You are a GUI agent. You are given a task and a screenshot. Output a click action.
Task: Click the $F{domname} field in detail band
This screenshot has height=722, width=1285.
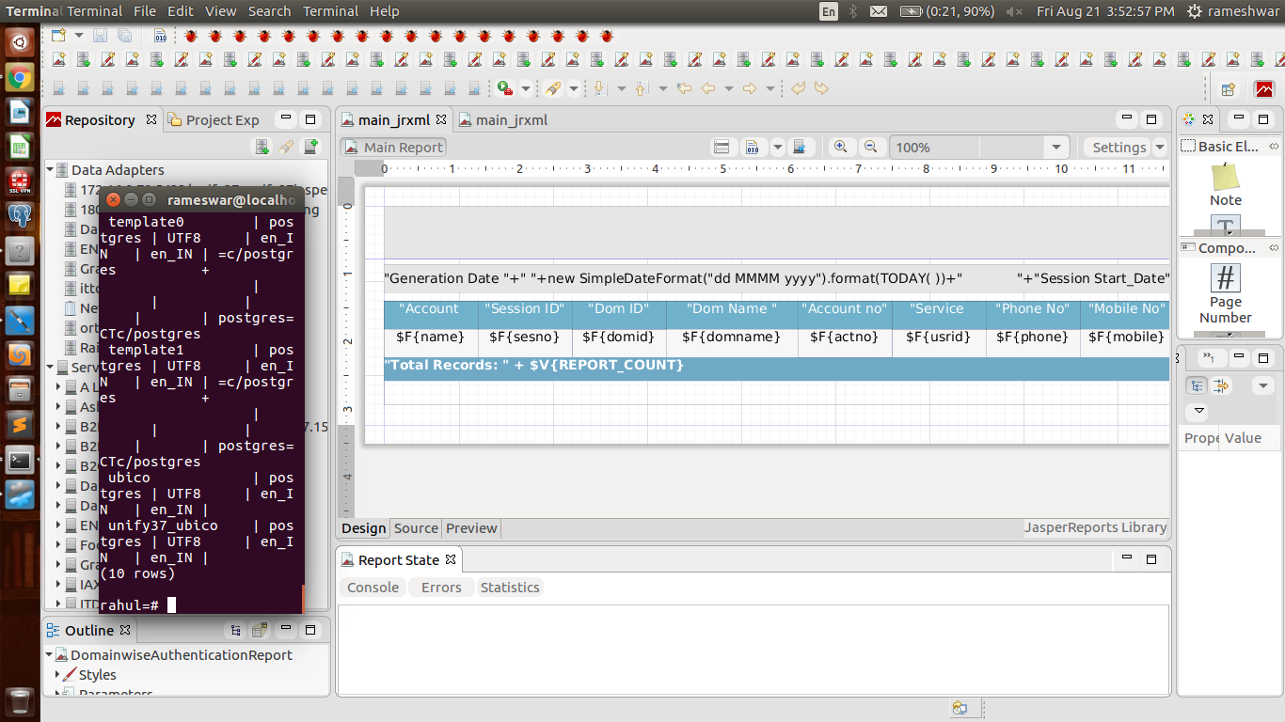point(732,337)
